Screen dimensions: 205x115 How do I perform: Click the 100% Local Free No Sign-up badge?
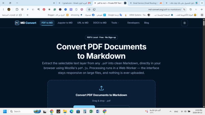101,37
